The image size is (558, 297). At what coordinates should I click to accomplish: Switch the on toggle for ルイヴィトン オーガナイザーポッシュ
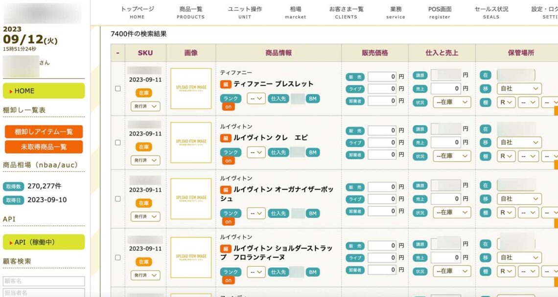coord(228,221)
